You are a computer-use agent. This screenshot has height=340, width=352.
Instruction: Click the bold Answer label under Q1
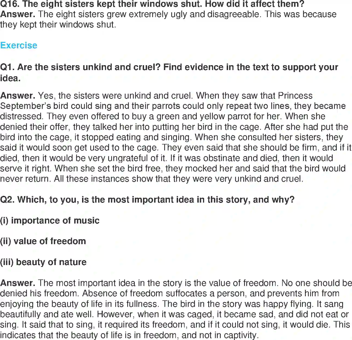tap(18, 96)
